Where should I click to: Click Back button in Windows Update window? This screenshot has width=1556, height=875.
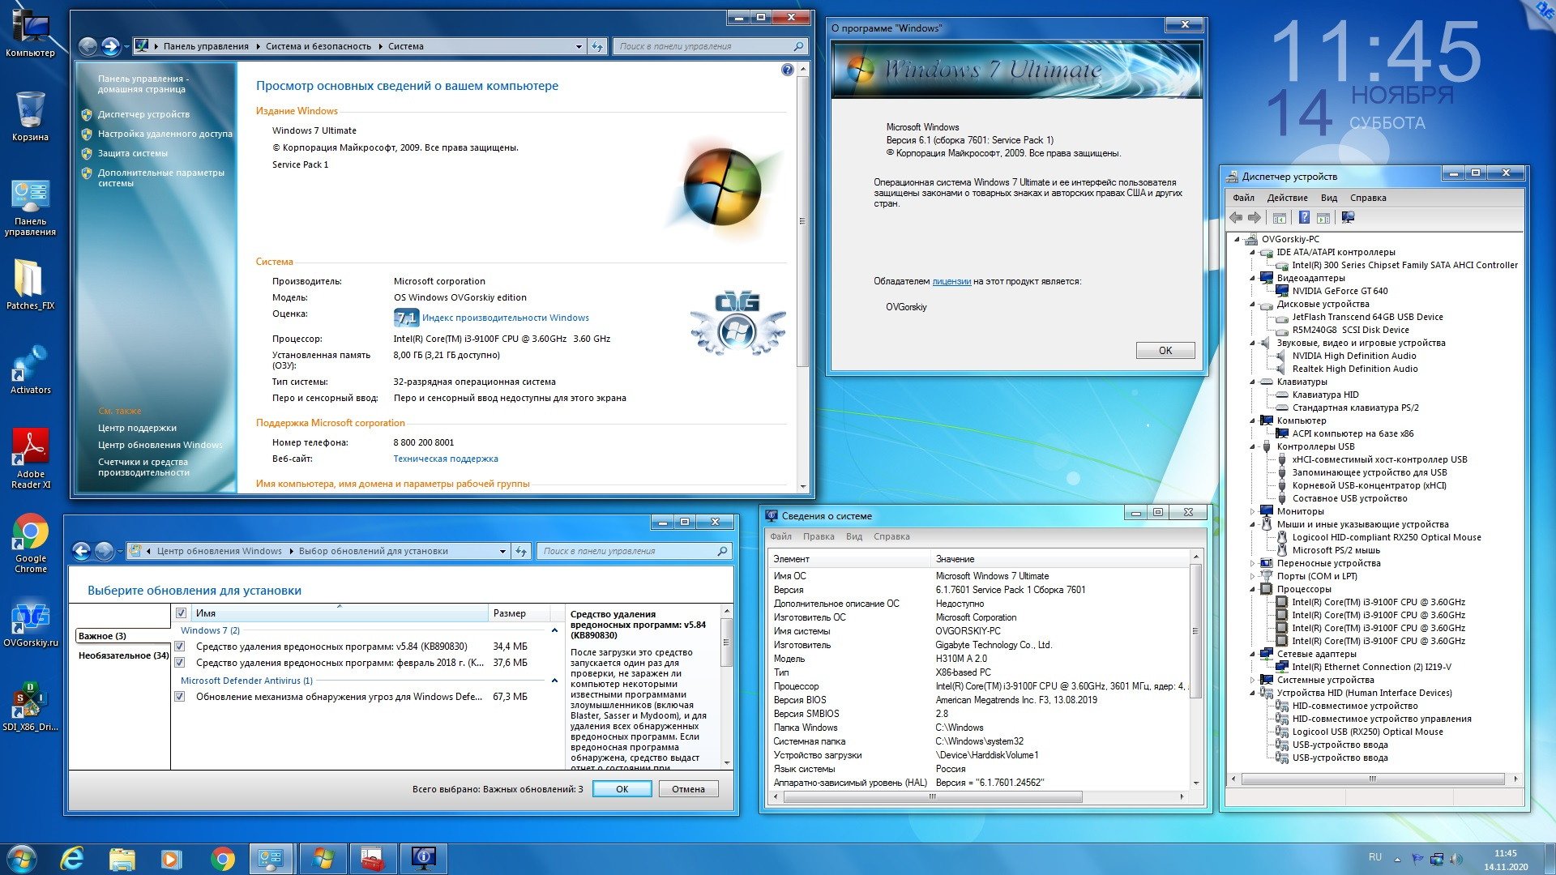82,551
